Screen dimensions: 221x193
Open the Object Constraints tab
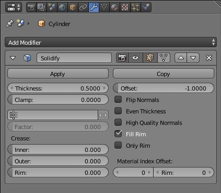(x=83, y=7)
